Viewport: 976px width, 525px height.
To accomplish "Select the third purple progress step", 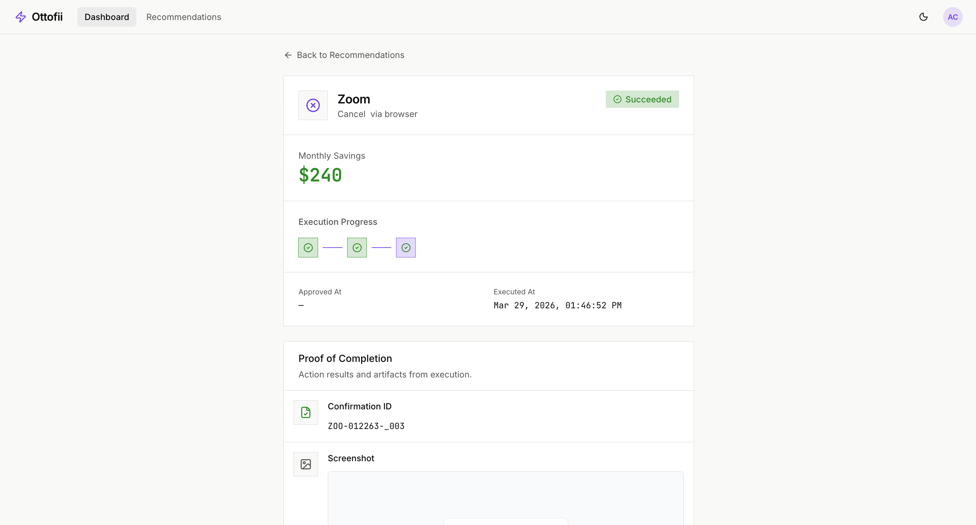I will coord(406,248).
